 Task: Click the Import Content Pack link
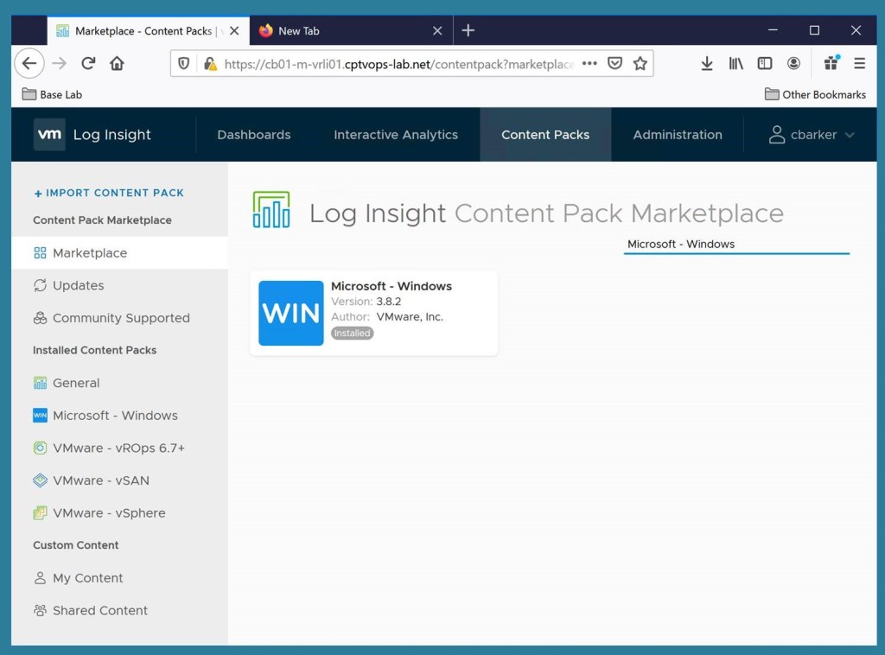[x=109, y=193]
